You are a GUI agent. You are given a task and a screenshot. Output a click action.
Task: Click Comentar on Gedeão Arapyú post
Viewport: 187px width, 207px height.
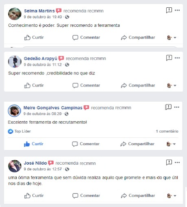[86, 85]
